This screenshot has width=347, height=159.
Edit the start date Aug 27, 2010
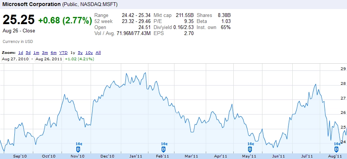pyautogui.click(x=15, y=59)
